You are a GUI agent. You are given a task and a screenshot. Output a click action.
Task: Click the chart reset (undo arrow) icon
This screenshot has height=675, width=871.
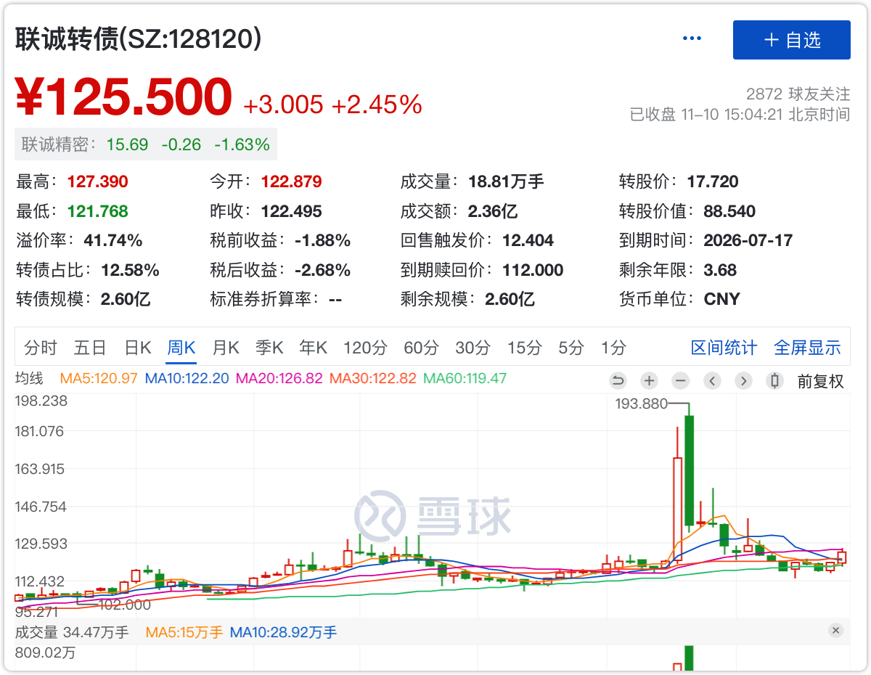(618, 380)
